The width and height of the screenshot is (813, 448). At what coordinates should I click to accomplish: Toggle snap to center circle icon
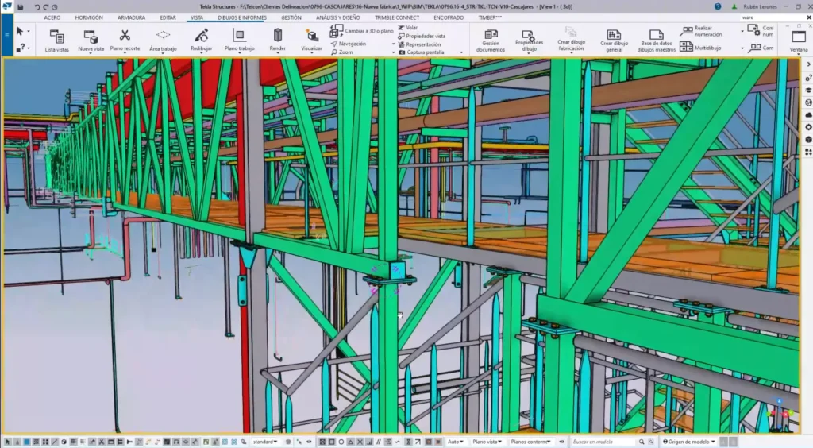[x=341, y=442]
